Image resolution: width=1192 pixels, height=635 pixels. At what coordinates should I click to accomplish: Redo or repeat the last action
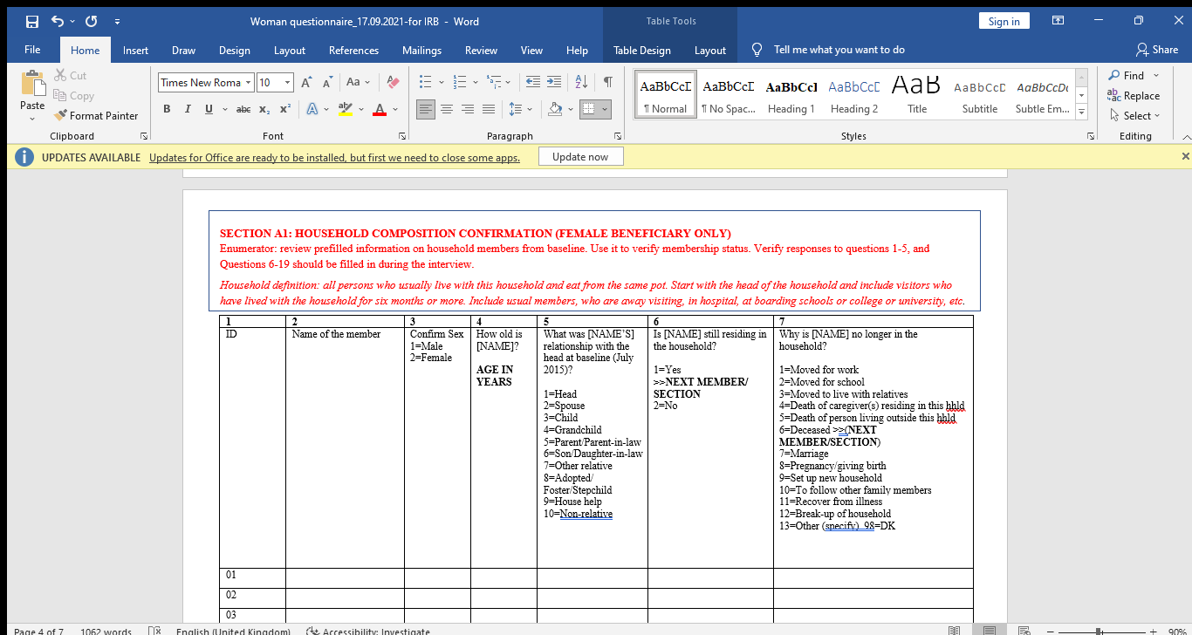click(92, 21)
